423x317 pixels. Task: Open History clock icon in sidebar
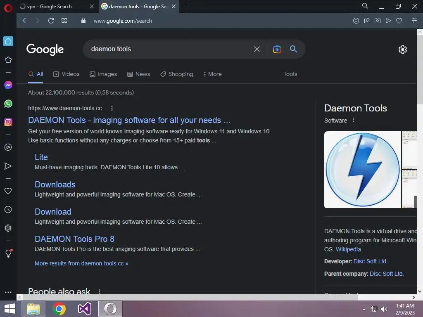point(8,209)
